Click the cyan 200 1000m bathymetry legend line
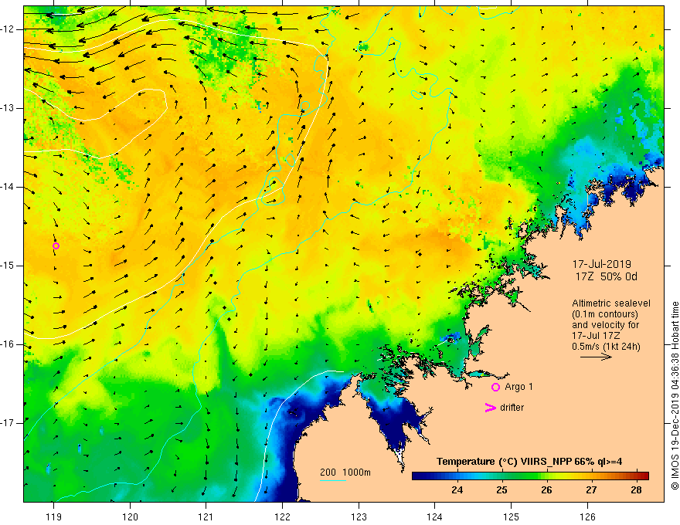Image resolution: width=680 pixels, height=525 pixels. click(333, 480)
